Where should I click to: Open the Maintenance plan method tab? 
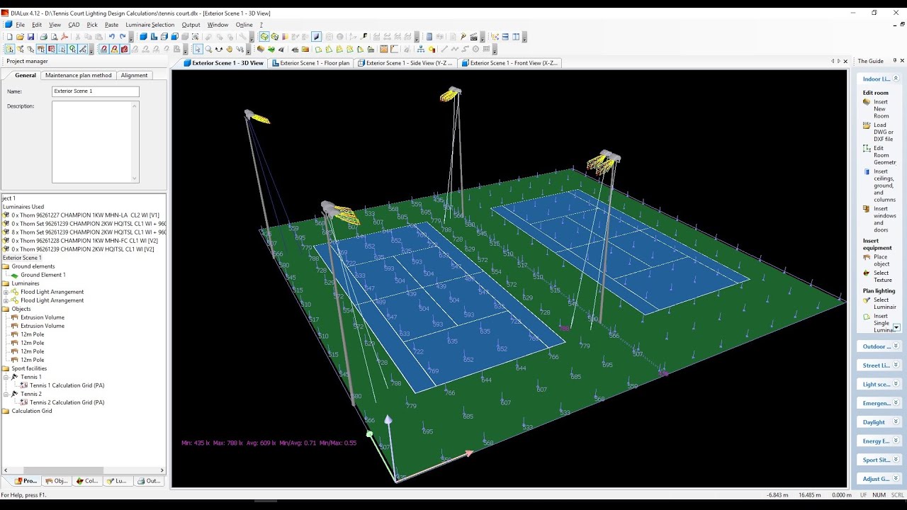point(78,75)
